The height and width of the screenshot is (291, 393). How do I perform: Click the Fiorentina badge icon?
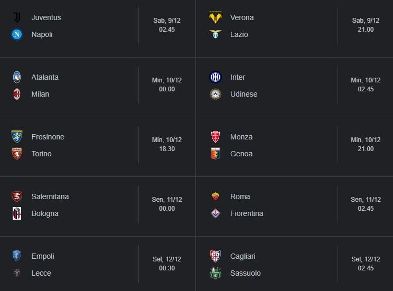(x=215, y=213)
